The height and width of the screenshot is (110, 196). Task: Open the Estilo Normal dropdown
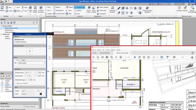pyautogui.click(x=29, y=94)
